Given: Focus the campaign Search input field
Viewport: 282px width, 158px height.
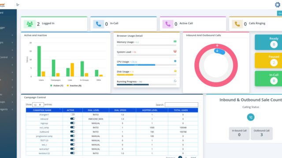Looking at the screenshot, I should pyautogui.click(x=182, y=104).
